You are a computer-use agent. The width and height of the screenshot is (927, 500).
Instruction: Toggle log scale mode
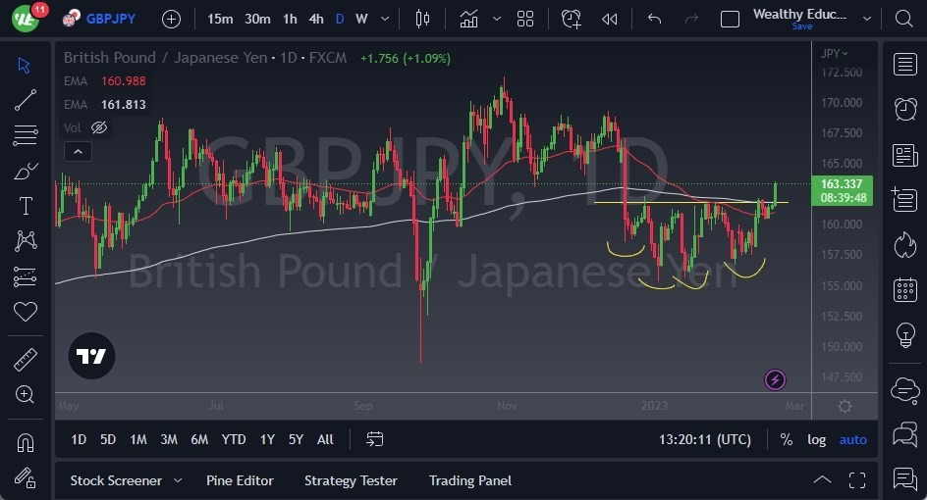pos(816,439)
